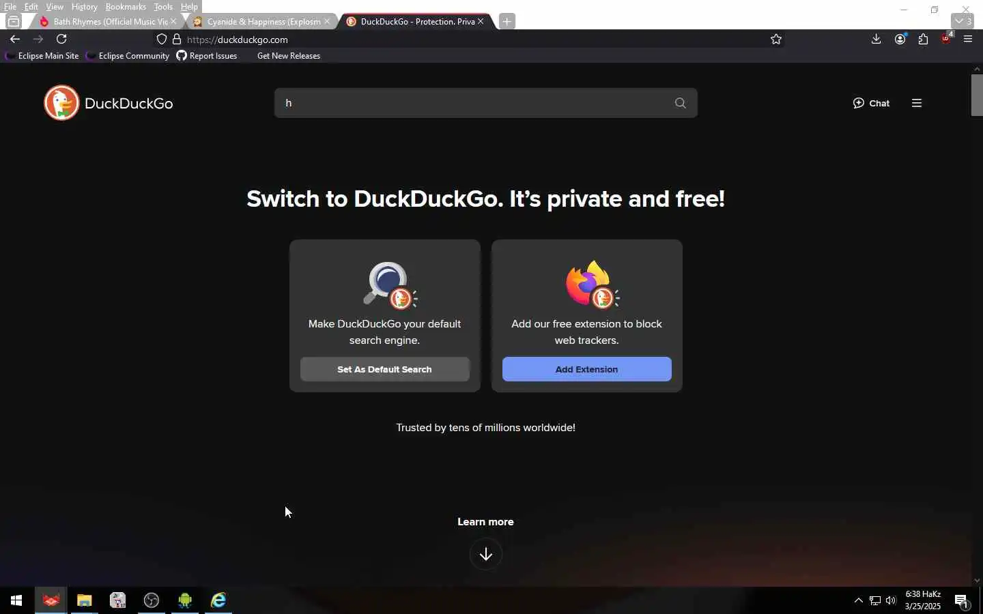This screenshot has height=614, width=983.
Task: Show site security padlock information
Action: pos(177,40)
